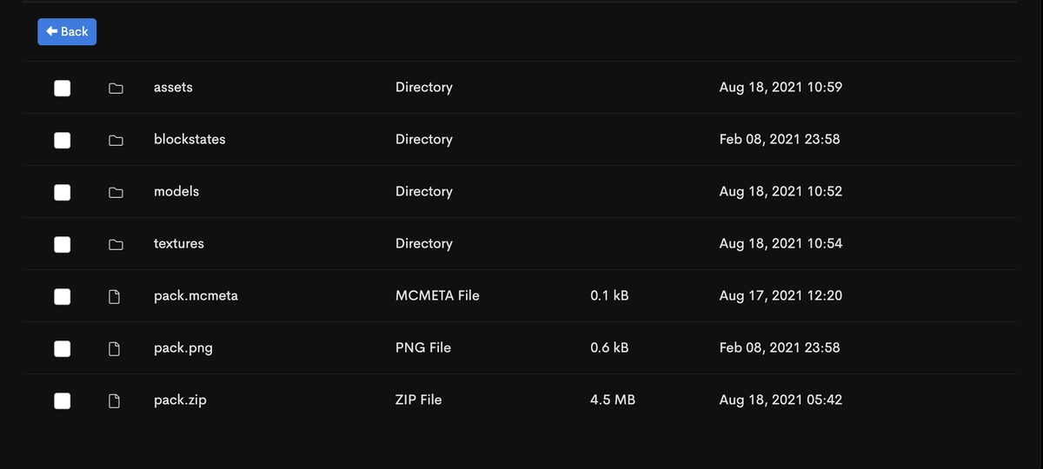Enable the checkbox for pack.mcmeta
Screen dimensions: 1043x469
(x=63, y=296)
